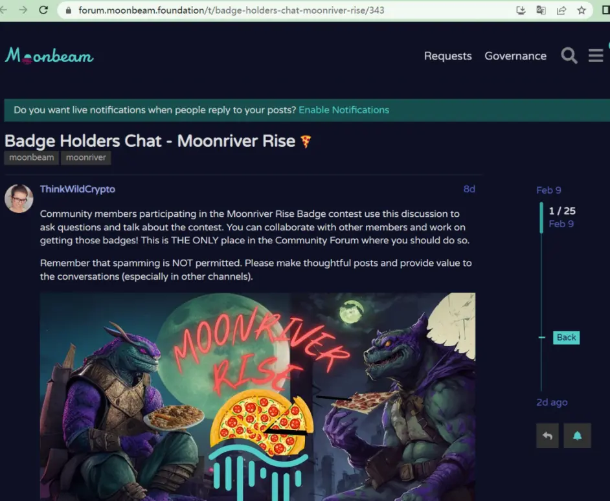610x501 pixels.
Task: Jump to the 2d ago last post
Action: point(552,402)
